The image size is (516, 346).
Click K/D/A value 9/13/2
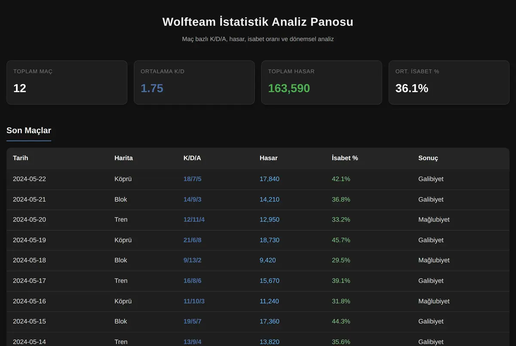pyautogui.click(x=192, y=261)
